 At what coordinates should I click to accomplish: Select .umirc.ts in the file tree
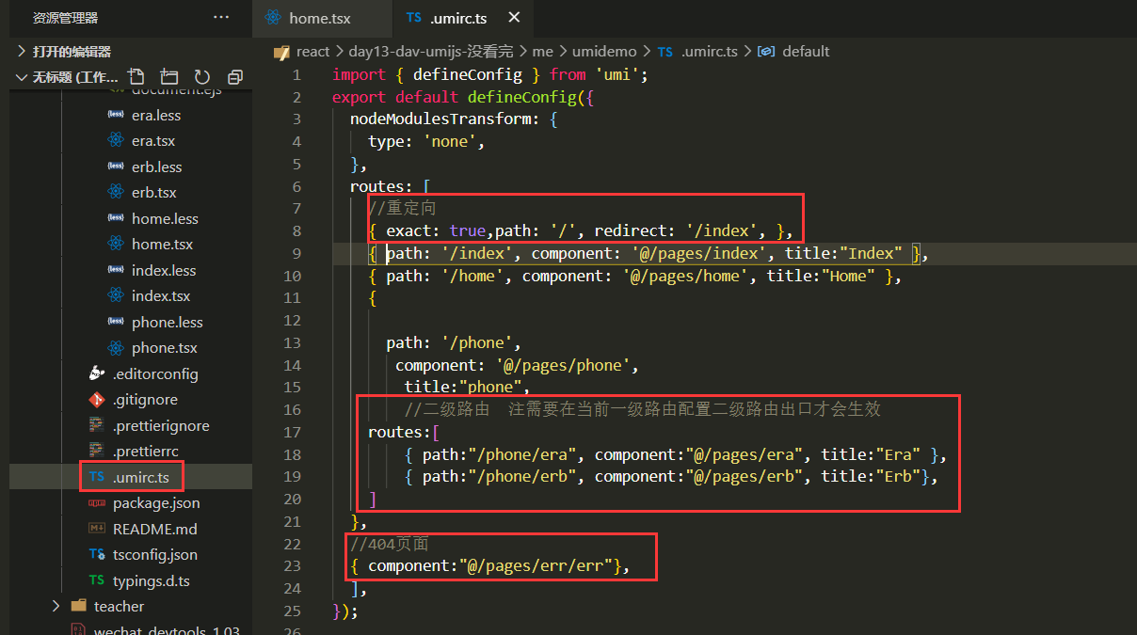pos(141,477)
